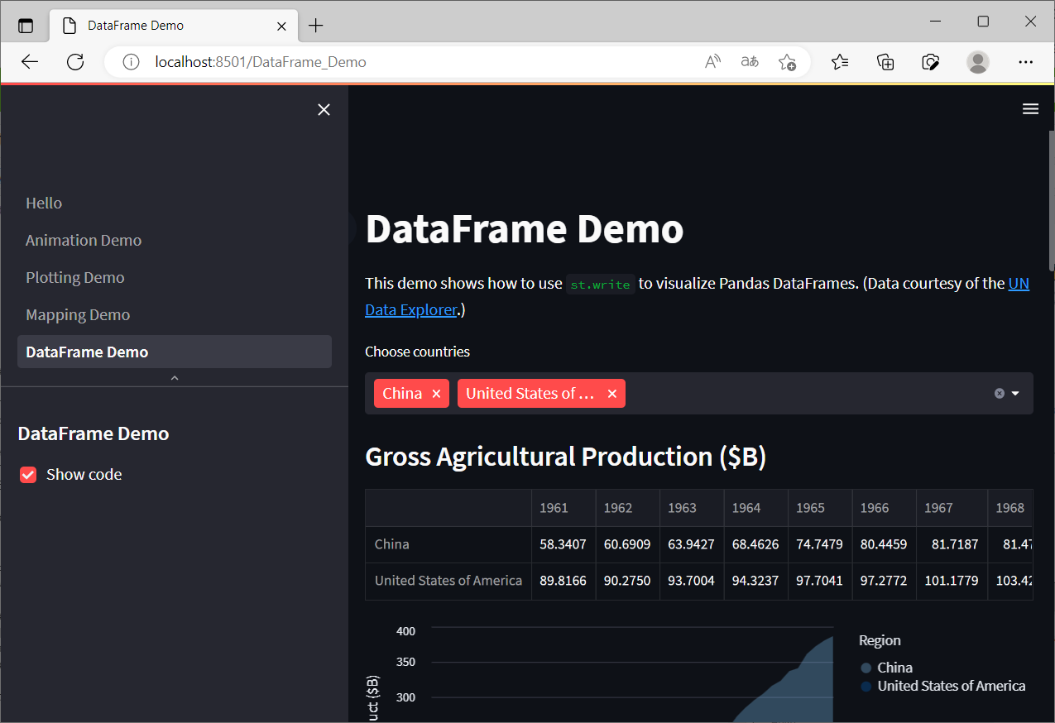This screenshot has width=1055, height=723.
Task: Open the tab actions icon beside the tabs
Action: (26, 25)
